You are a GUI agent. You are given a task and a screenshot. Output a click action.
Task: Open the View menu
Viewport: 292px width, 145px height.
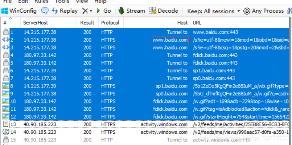coord(82,1)
